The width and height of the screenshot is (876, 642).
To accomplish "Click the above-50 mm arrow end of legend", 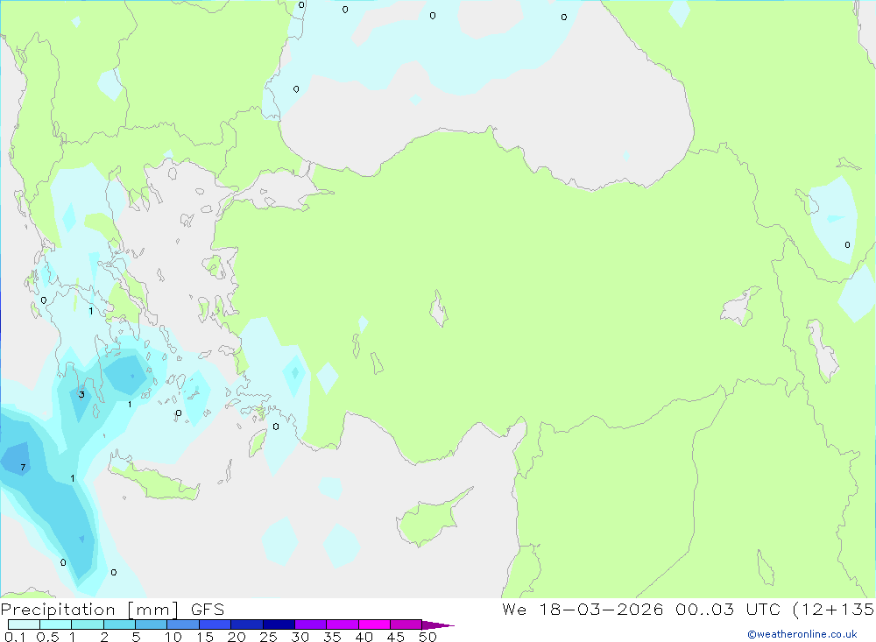I will (x=437, y=624).
